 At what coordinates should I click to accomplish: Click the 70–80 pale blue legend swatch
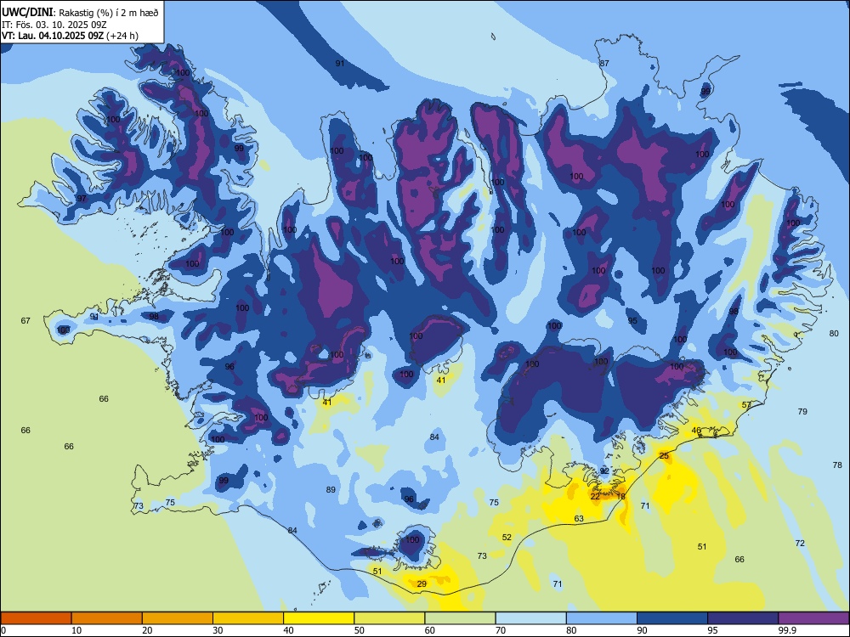[x=530, y=618]
